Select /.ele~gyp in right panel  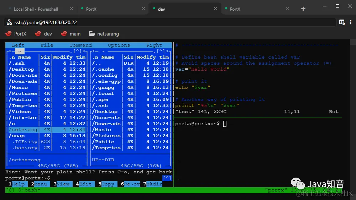click(131, 81)
